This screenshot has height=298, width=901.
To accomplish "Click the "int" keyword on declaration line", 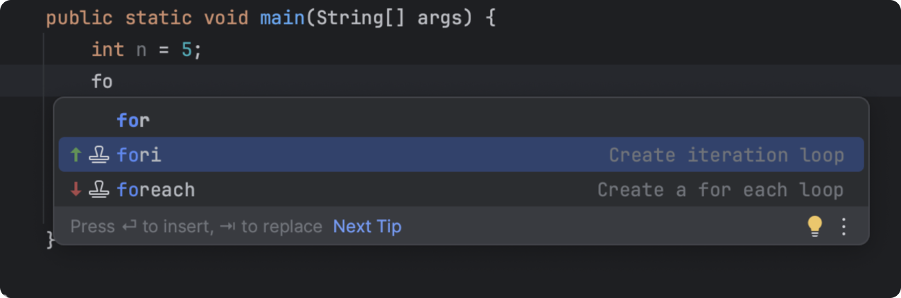I will 107,50.
